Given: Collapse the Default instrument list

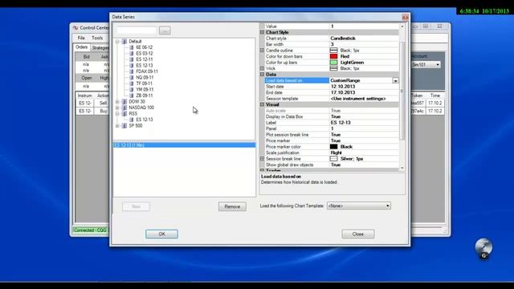Looking at the screenshot, I should (x=117, y=41).
